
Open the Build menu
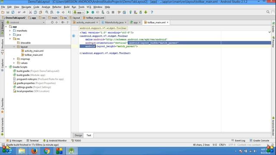coord(66,7)
